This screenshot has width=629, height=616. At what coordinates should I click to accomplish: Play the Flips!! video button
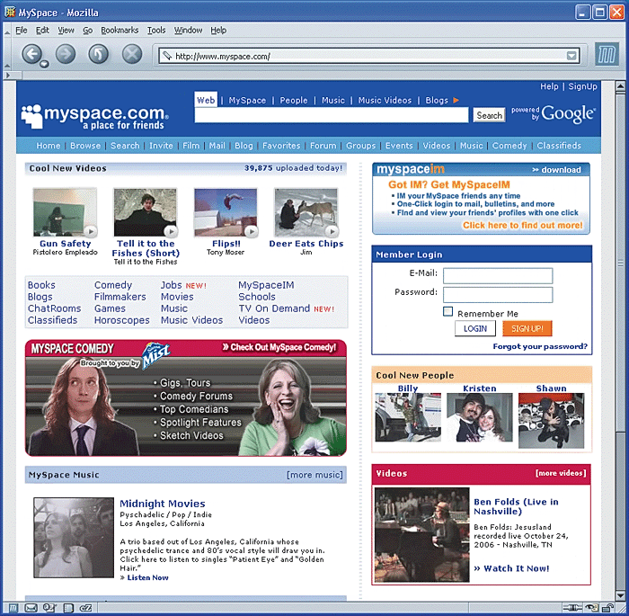pyautogui.click(x=252, y=231)
